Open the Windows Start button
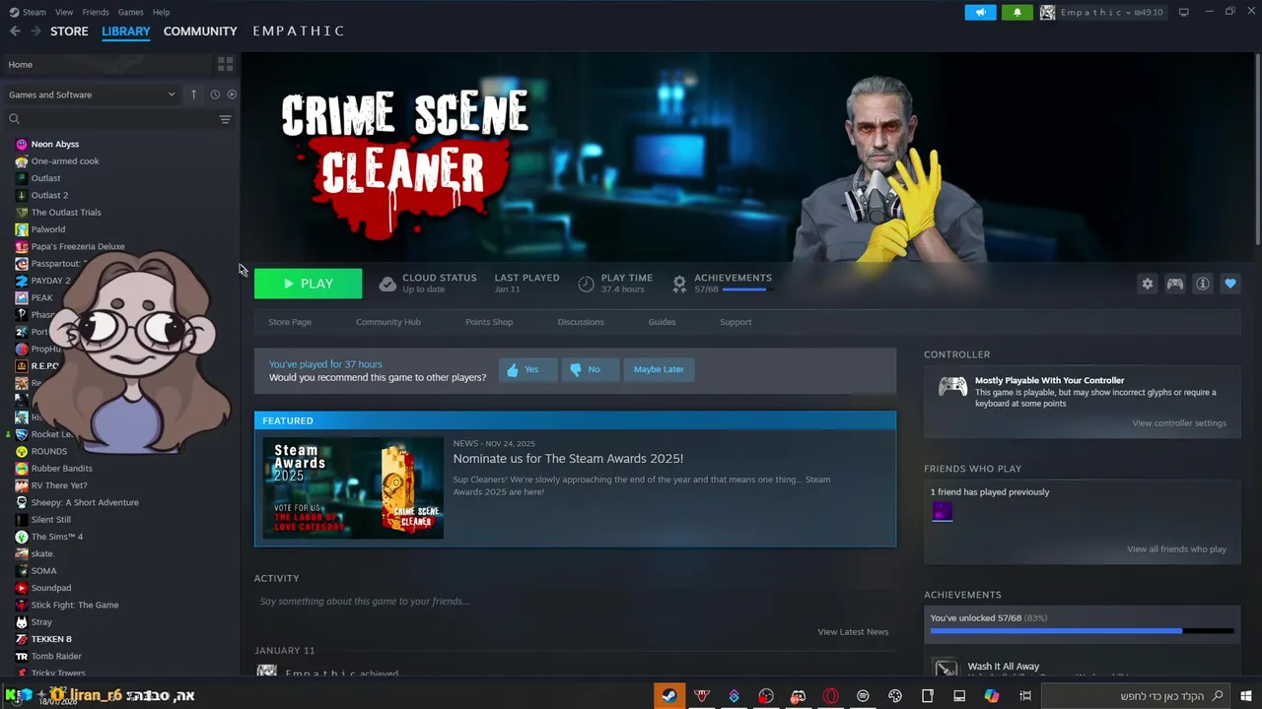 (x=1246, y=696)
